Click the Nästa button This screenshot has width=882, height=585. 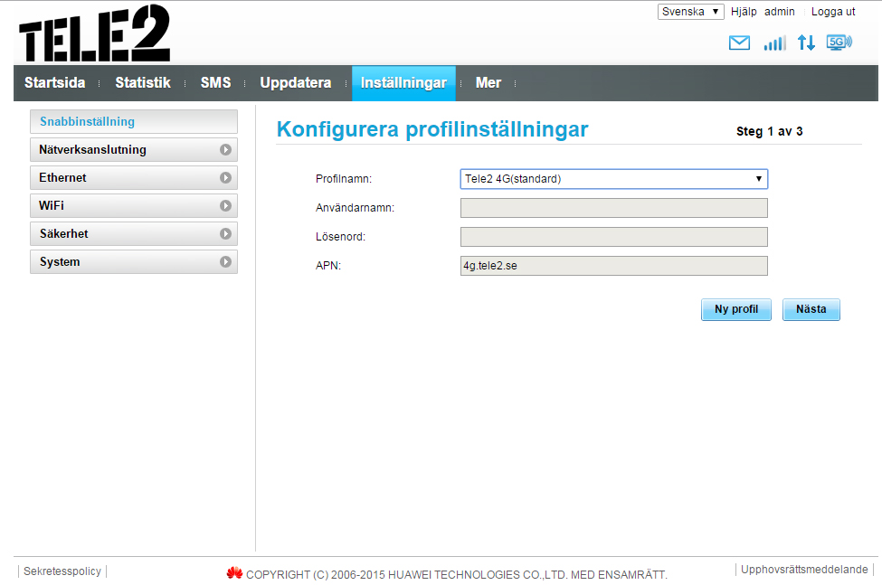point(811,309)
